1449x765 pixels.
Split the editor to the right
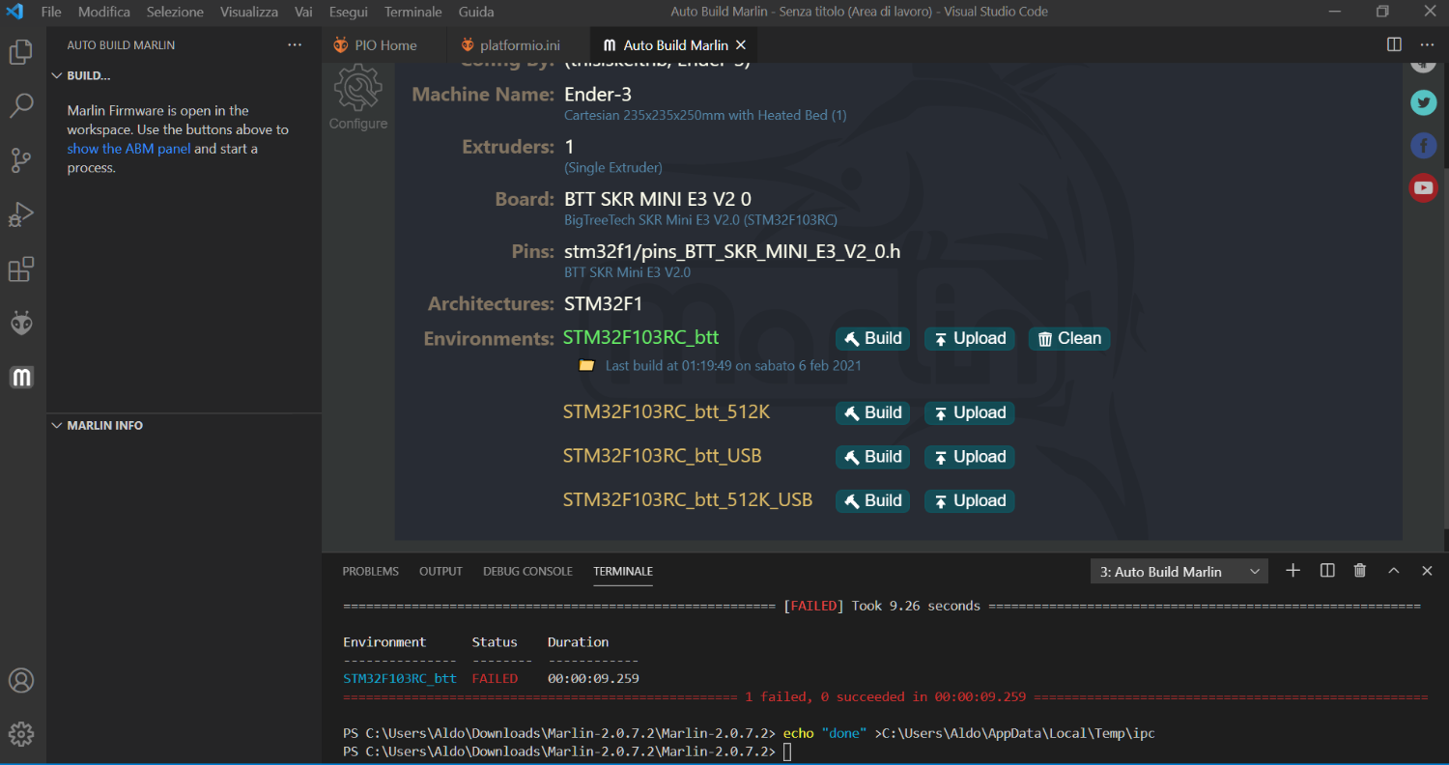(x=1394, y=44)
